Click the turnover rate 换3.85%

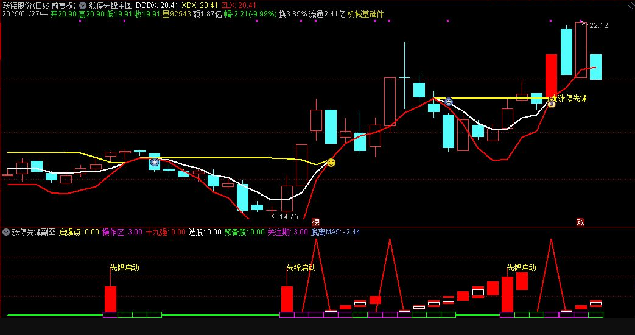click(293, 15)
